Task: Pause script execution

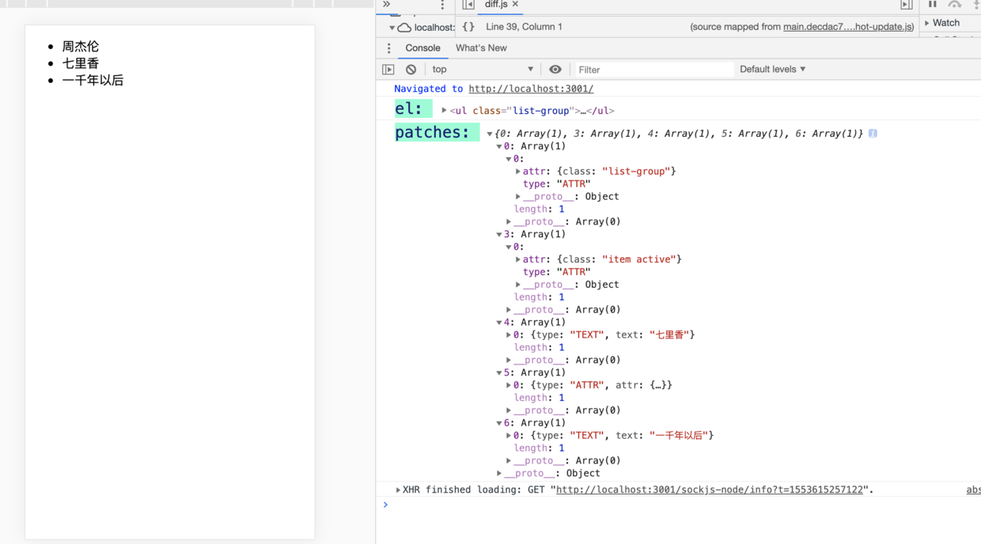Action: click(x=933, y=4)
